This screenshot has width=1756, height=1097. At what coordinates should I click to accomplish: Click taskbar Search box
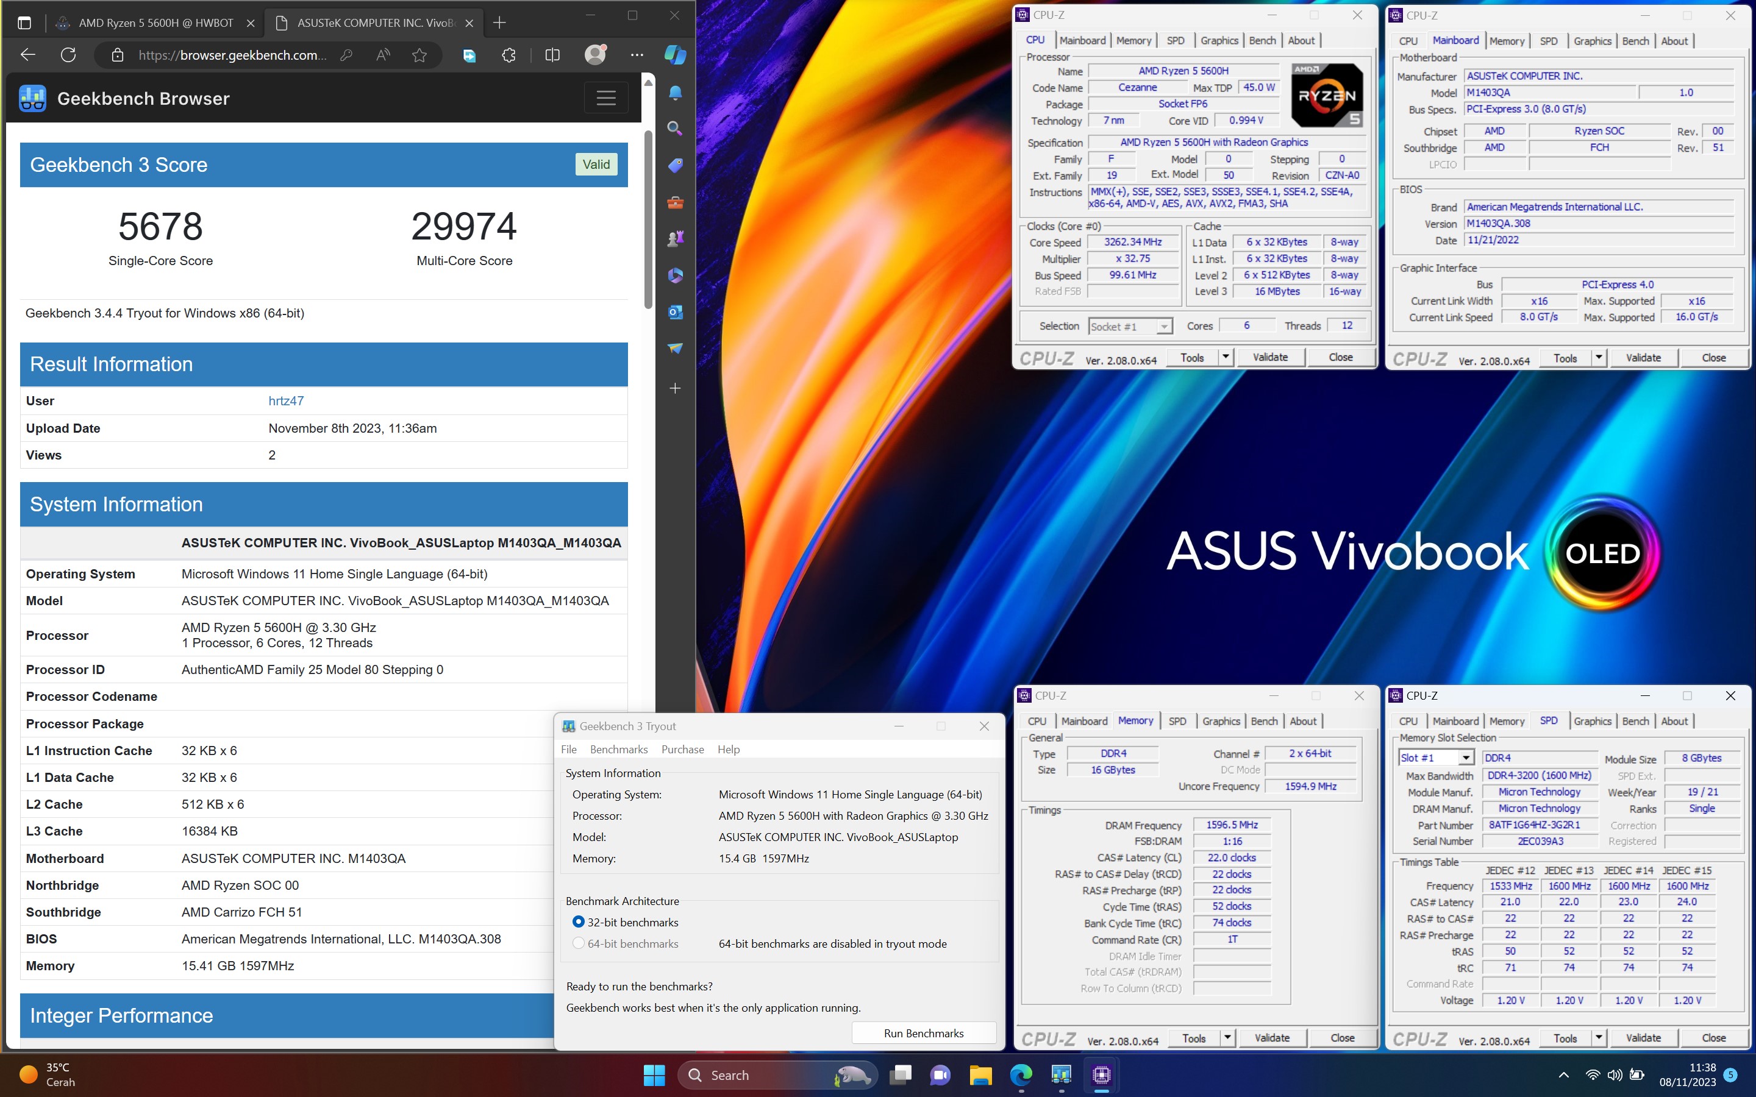pos(778,1075)
